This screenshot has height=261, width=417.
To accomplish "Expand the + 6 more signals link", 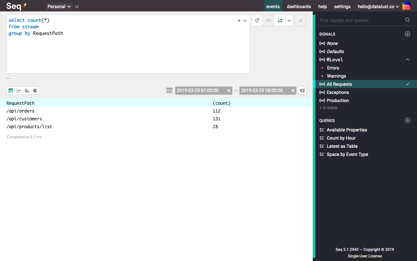I will coord(328,108).
